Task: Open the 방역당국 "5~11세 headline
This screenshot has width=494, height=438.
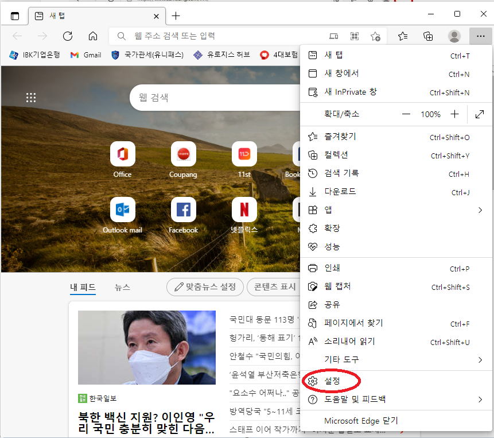Action: (x=264, y=411)
